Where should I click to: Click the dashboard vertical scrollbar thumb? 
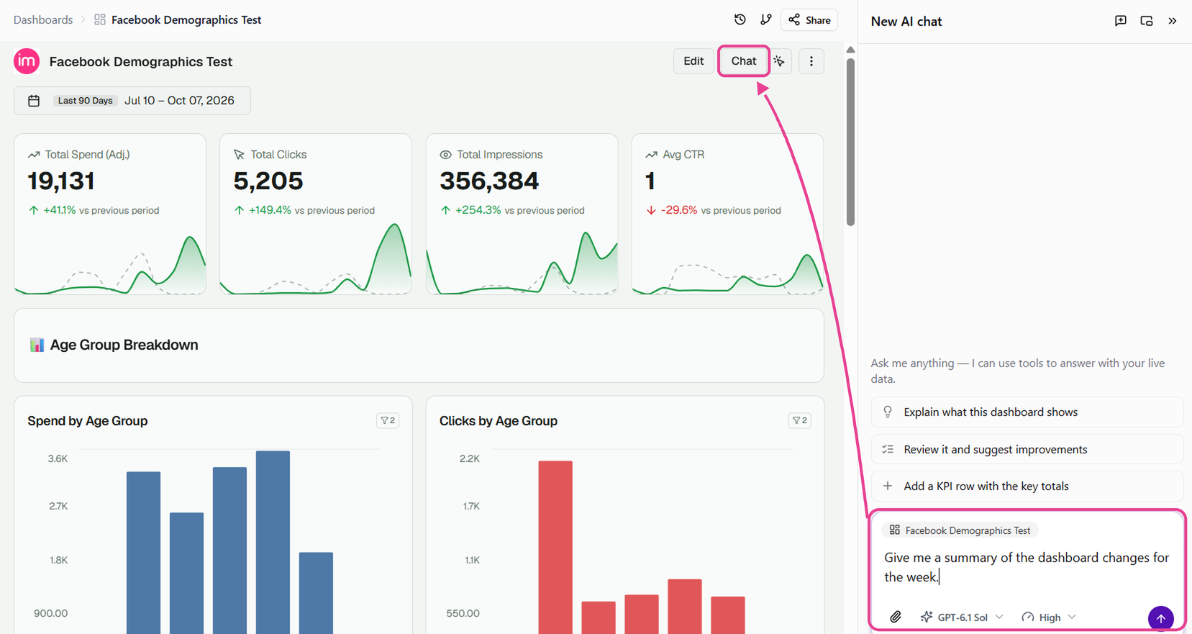(x=850, y=142)
